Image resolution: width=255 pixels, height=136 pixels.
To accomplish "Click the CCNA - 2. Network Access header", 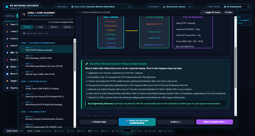I will [x=34, y=82].
